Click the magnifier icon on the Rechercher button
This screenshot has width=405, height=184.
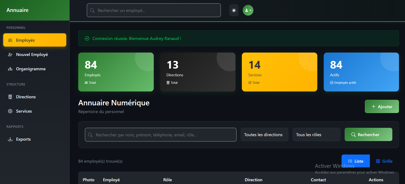click(354, 135)
